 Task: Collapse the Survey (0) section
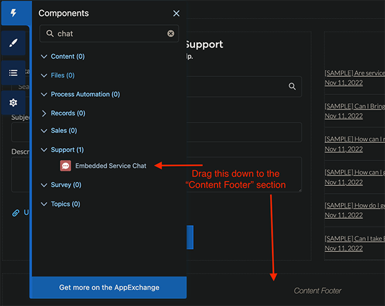[44, 185]
